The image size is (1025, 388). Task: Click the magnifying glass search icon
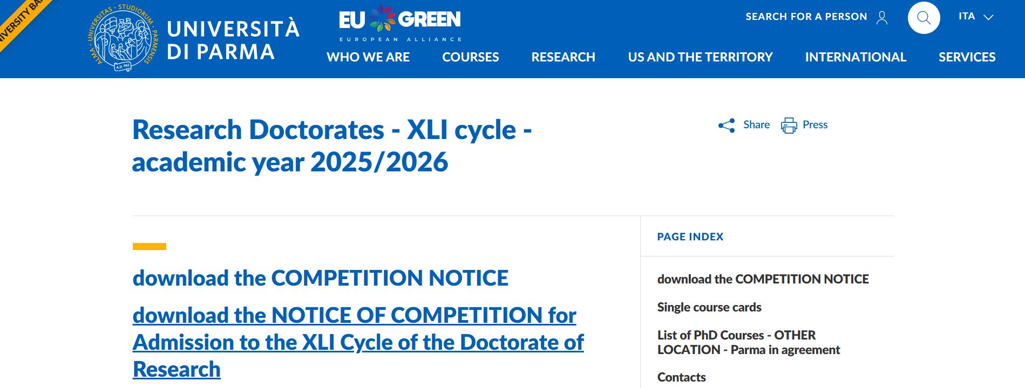[x=924, y=18]
